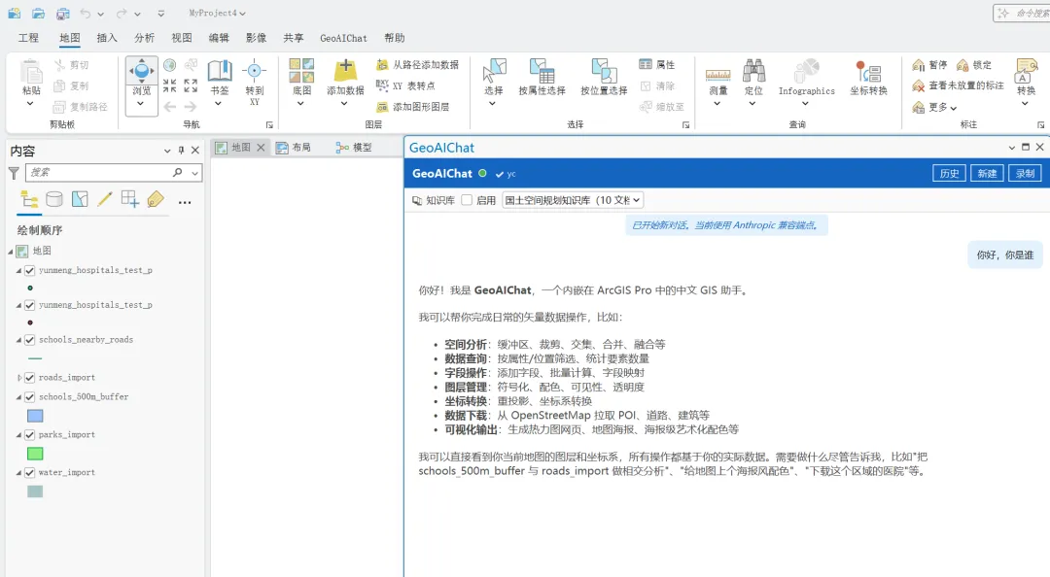Click the Locate (定位) binoculars icon
The height and width of the screenshot is (577, 1050).
click(753, 70)
